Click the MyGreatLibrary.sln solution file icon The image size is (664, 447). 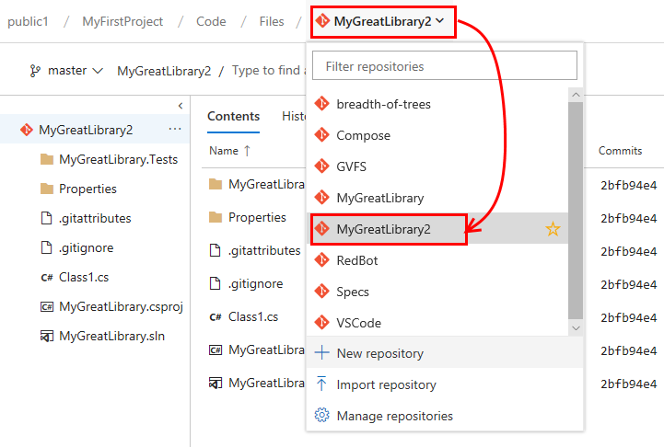47,336
